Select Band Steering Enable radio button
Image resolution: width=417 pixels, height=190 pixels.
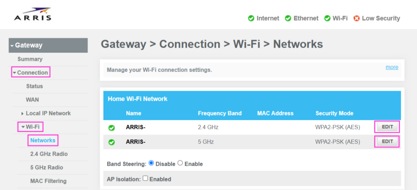pos(180,164)
